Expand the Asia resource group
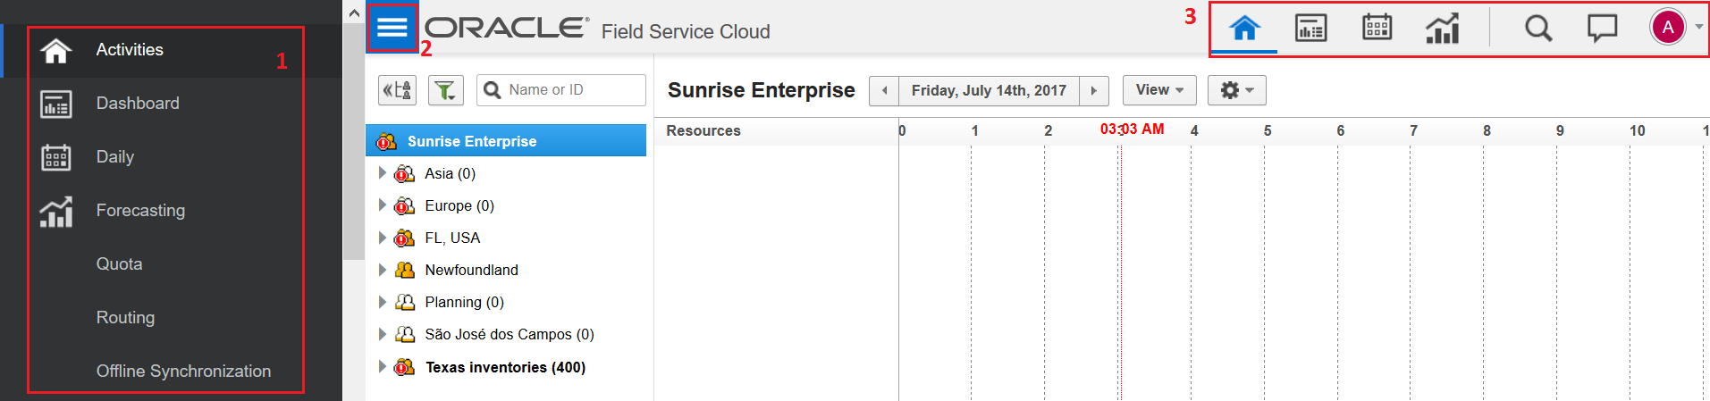Viewport: 1710px width, 401px height. click(x=383, y=173)
